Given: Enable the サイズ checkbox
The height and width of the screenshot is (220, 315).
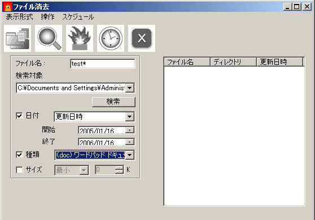Looking at the screenshot, I should tap(19, 170).
